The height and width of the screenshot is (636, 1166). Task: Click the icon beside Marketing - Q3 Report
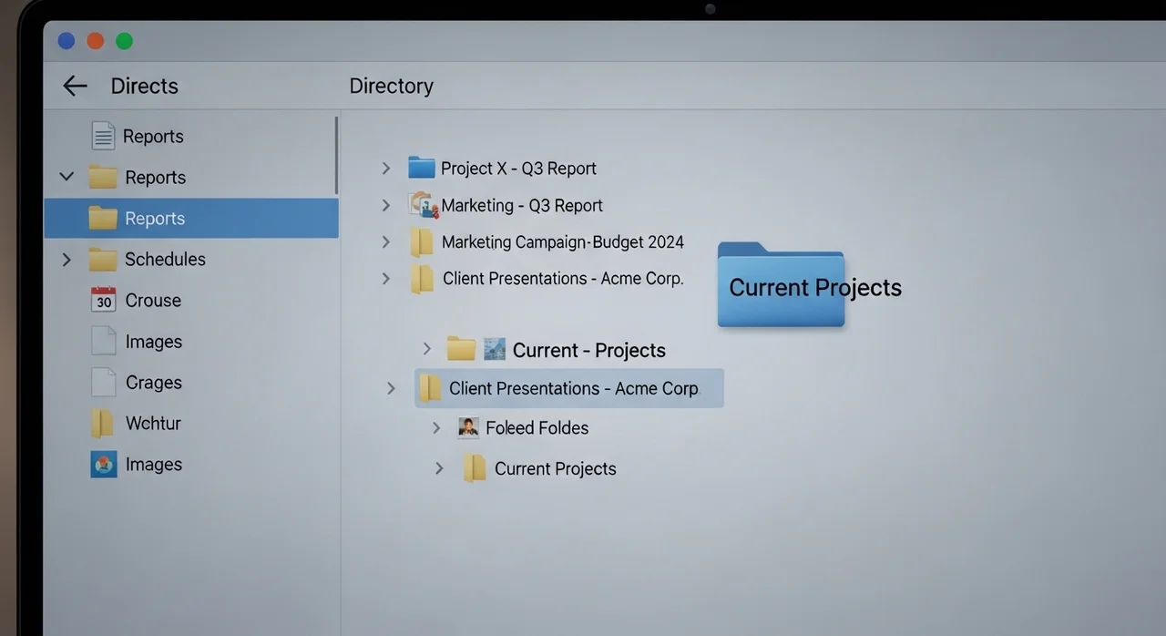coord(422,205)
